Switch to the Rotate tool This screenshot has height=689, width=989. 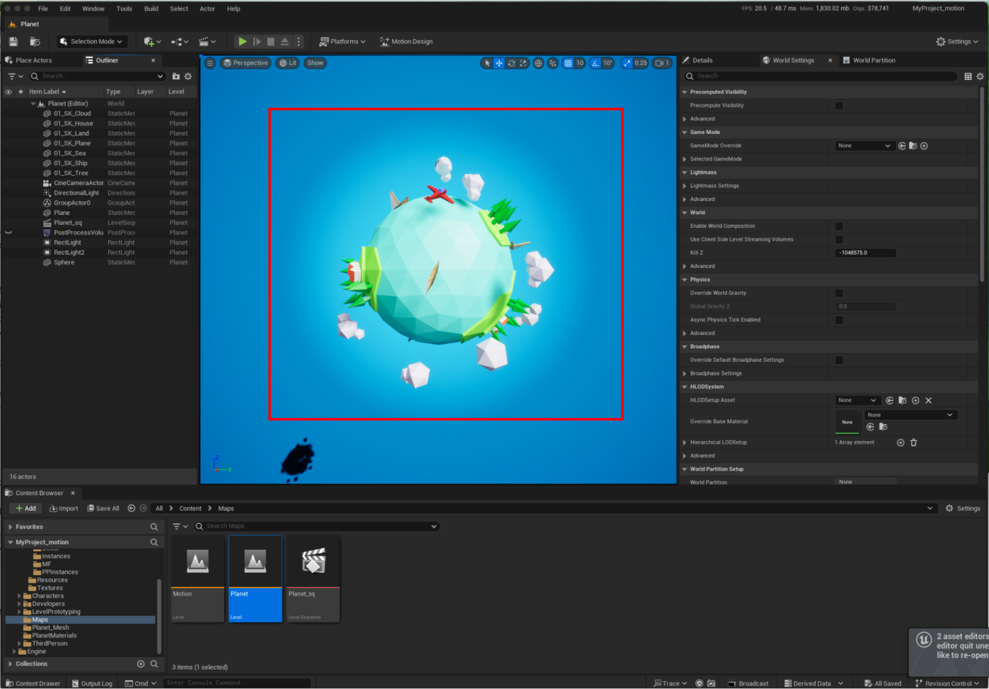tap(511, 62)
